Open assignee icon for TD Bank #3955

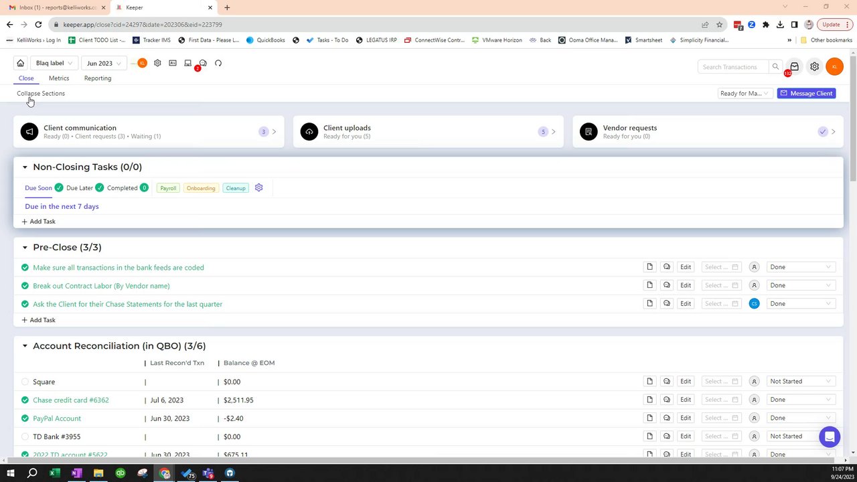pos(754,436)
